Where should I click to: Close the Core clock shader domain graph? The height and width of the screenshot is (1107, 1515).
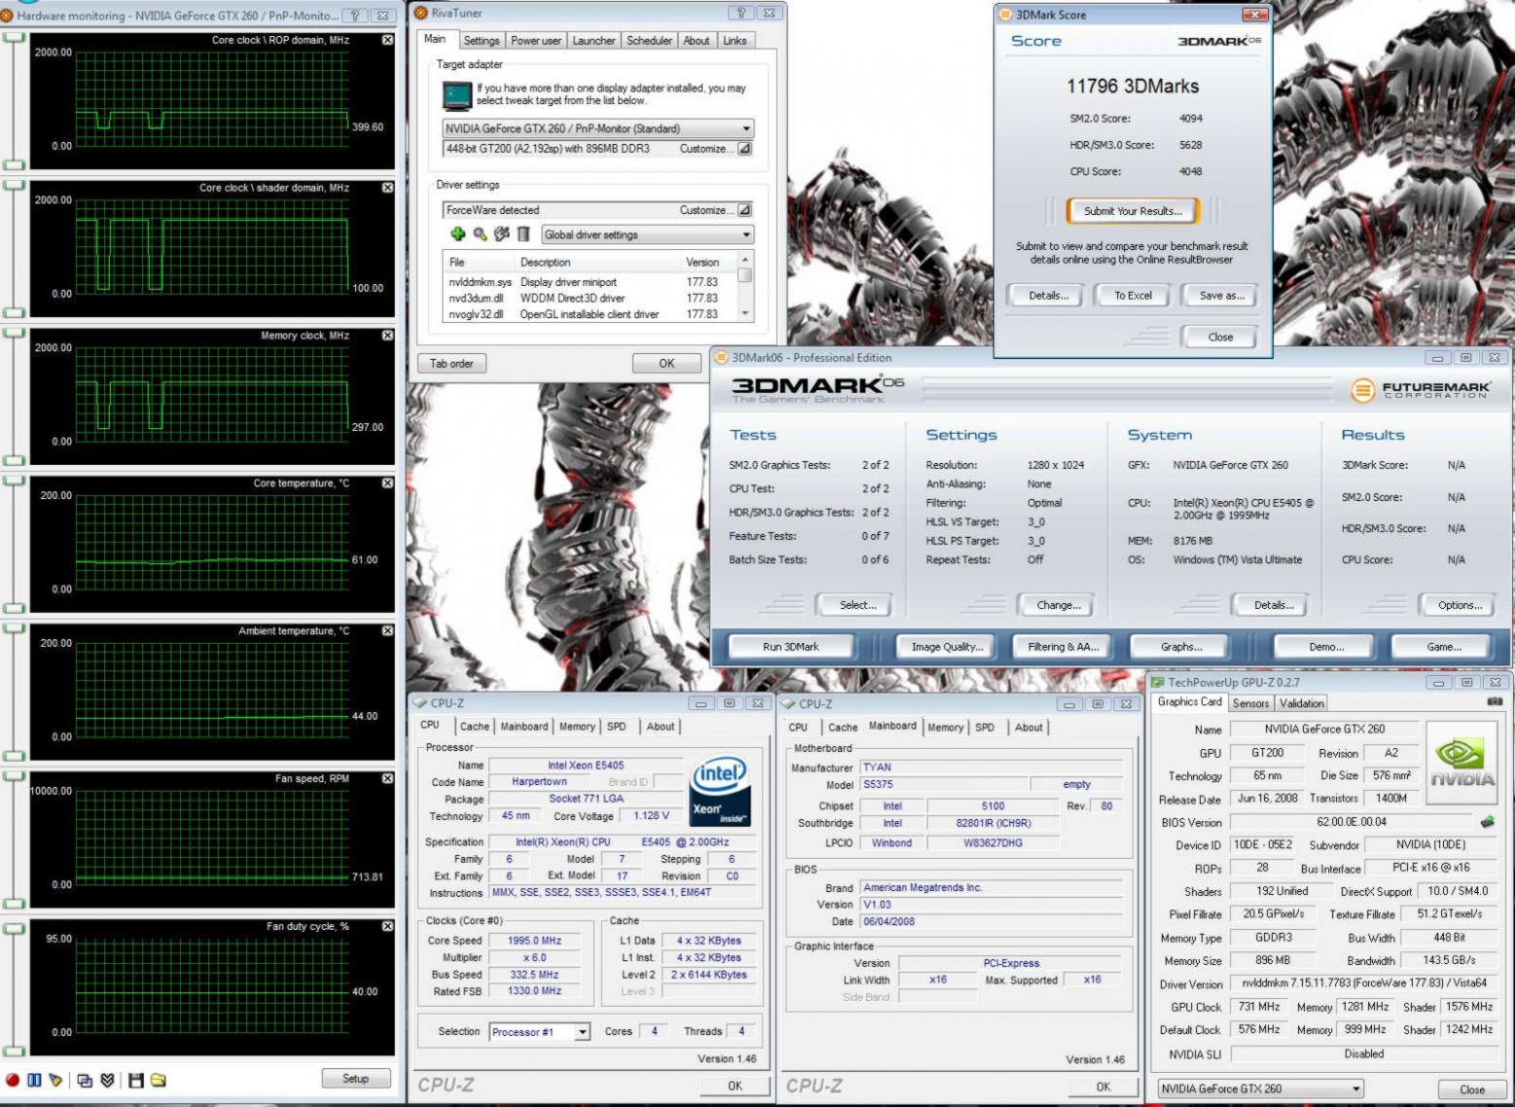click(387, 188)
